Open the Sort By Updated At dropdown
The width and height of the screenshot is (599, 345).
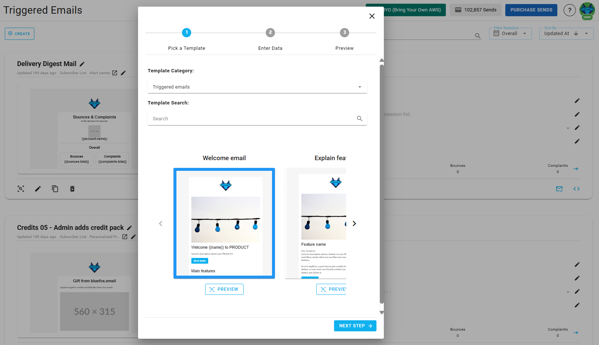(x=566, y=34)
